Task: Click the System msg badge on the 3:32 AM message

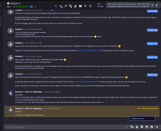Action: click(152, 57)
